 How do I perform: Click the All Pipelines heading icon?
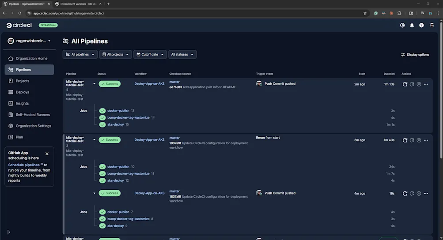65,41
